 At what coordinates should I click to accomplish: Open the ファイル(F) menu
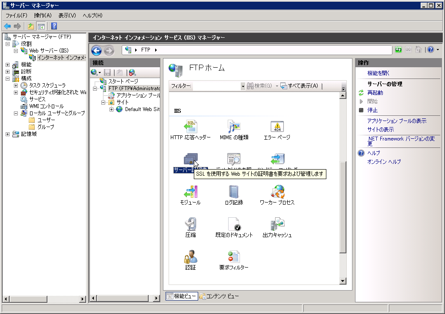pyautogui.click(x=17, y=16)
